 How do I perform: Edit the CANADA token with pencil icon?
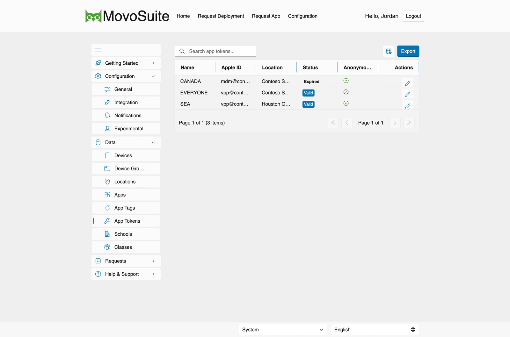pos(407,83)
